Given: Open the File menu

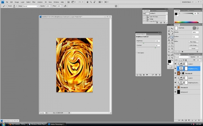Looking at the screenshot, I should [7, 2].
